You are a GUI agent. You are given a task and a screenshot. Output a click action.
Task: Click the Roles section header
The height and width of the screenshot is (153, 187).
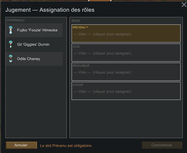(x=76, y=21)
